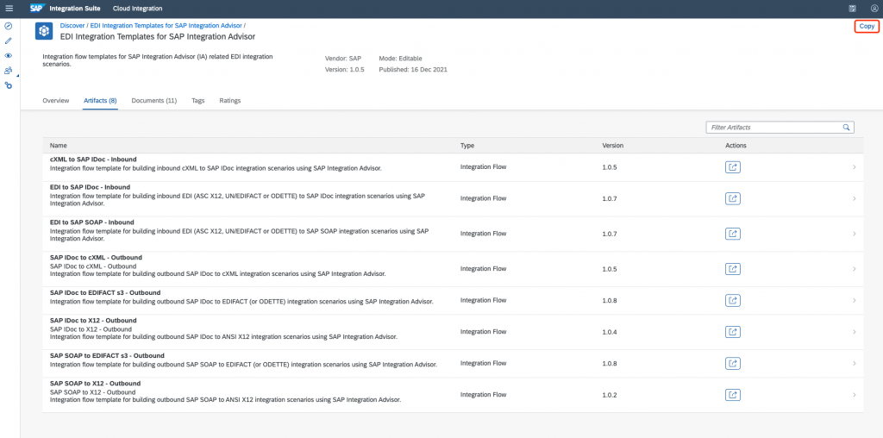Open the Discover compass icon in sidebar

point(8,26)
